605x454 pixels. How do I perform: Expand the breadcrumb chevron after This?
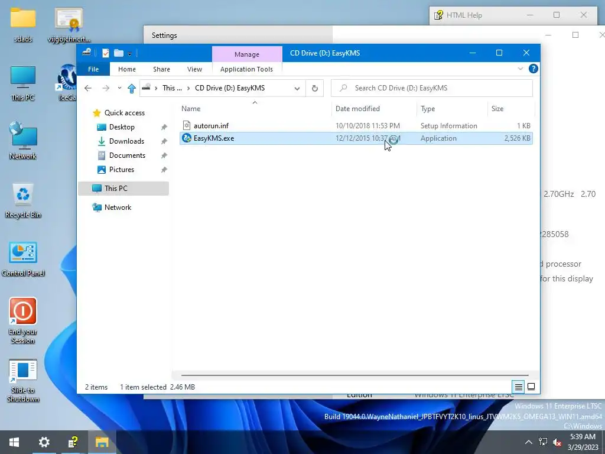click(x=188, y=89)
